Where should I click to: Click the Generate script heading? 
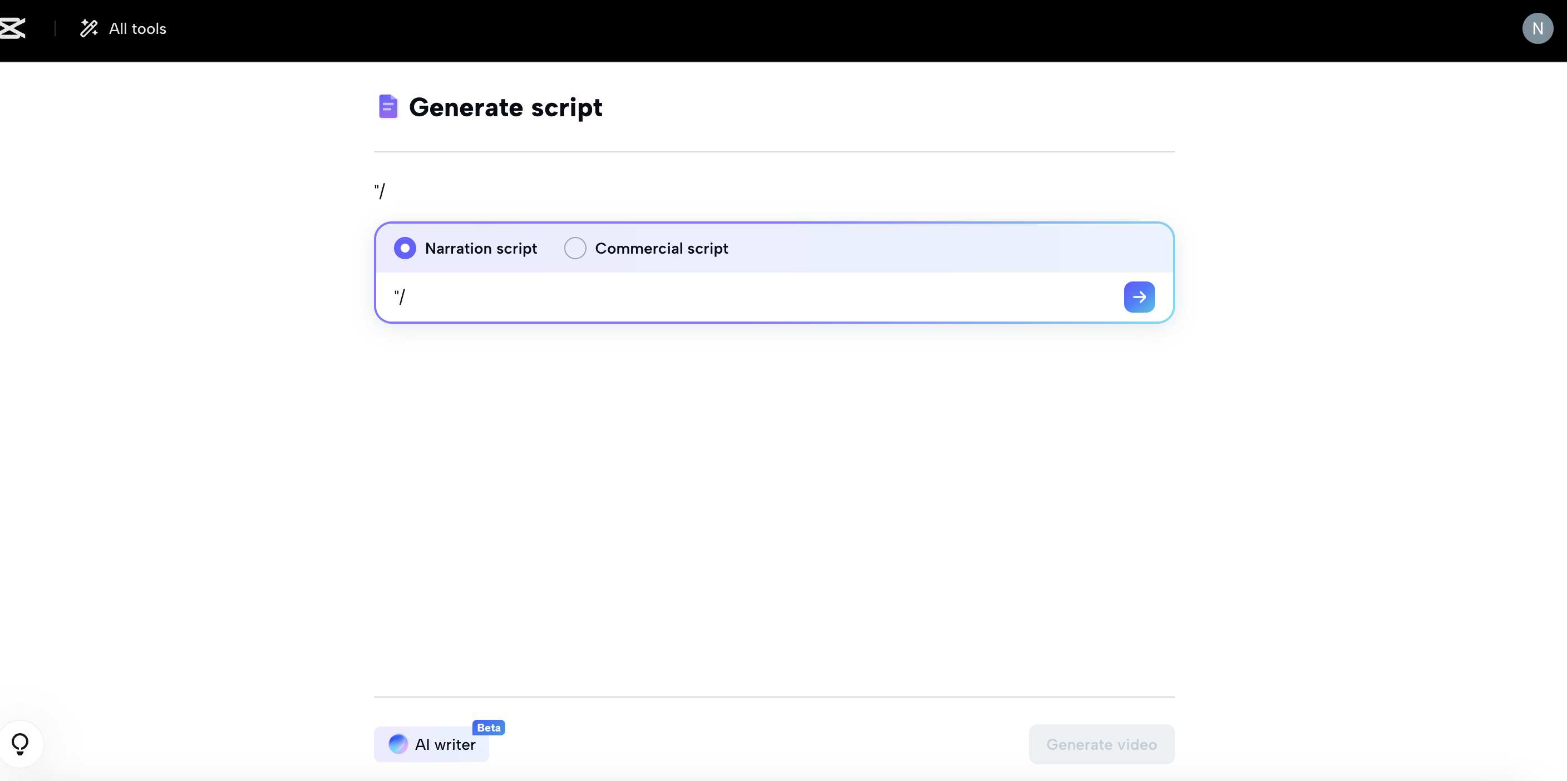point(505,108)
